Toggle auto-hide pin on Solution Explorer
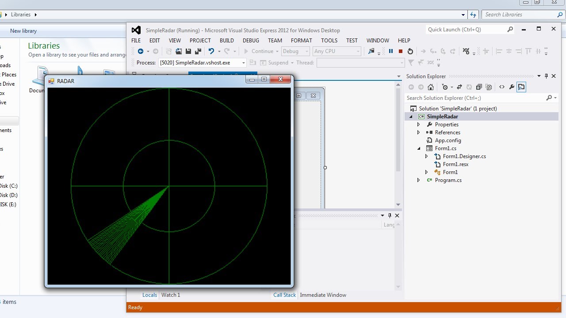Screen dimensions: 566x318 [547, 76]
